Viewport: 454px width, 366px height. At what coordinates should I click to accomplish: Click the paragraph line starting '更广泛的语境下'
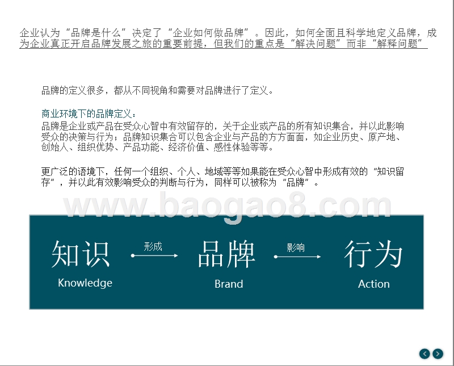click(222, 171)
